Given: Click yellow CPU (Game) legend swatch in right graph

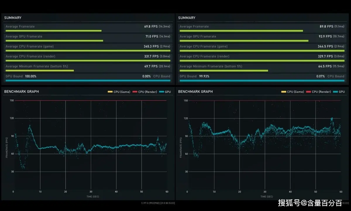Looking at the screenshot, I should pos(284,92).
